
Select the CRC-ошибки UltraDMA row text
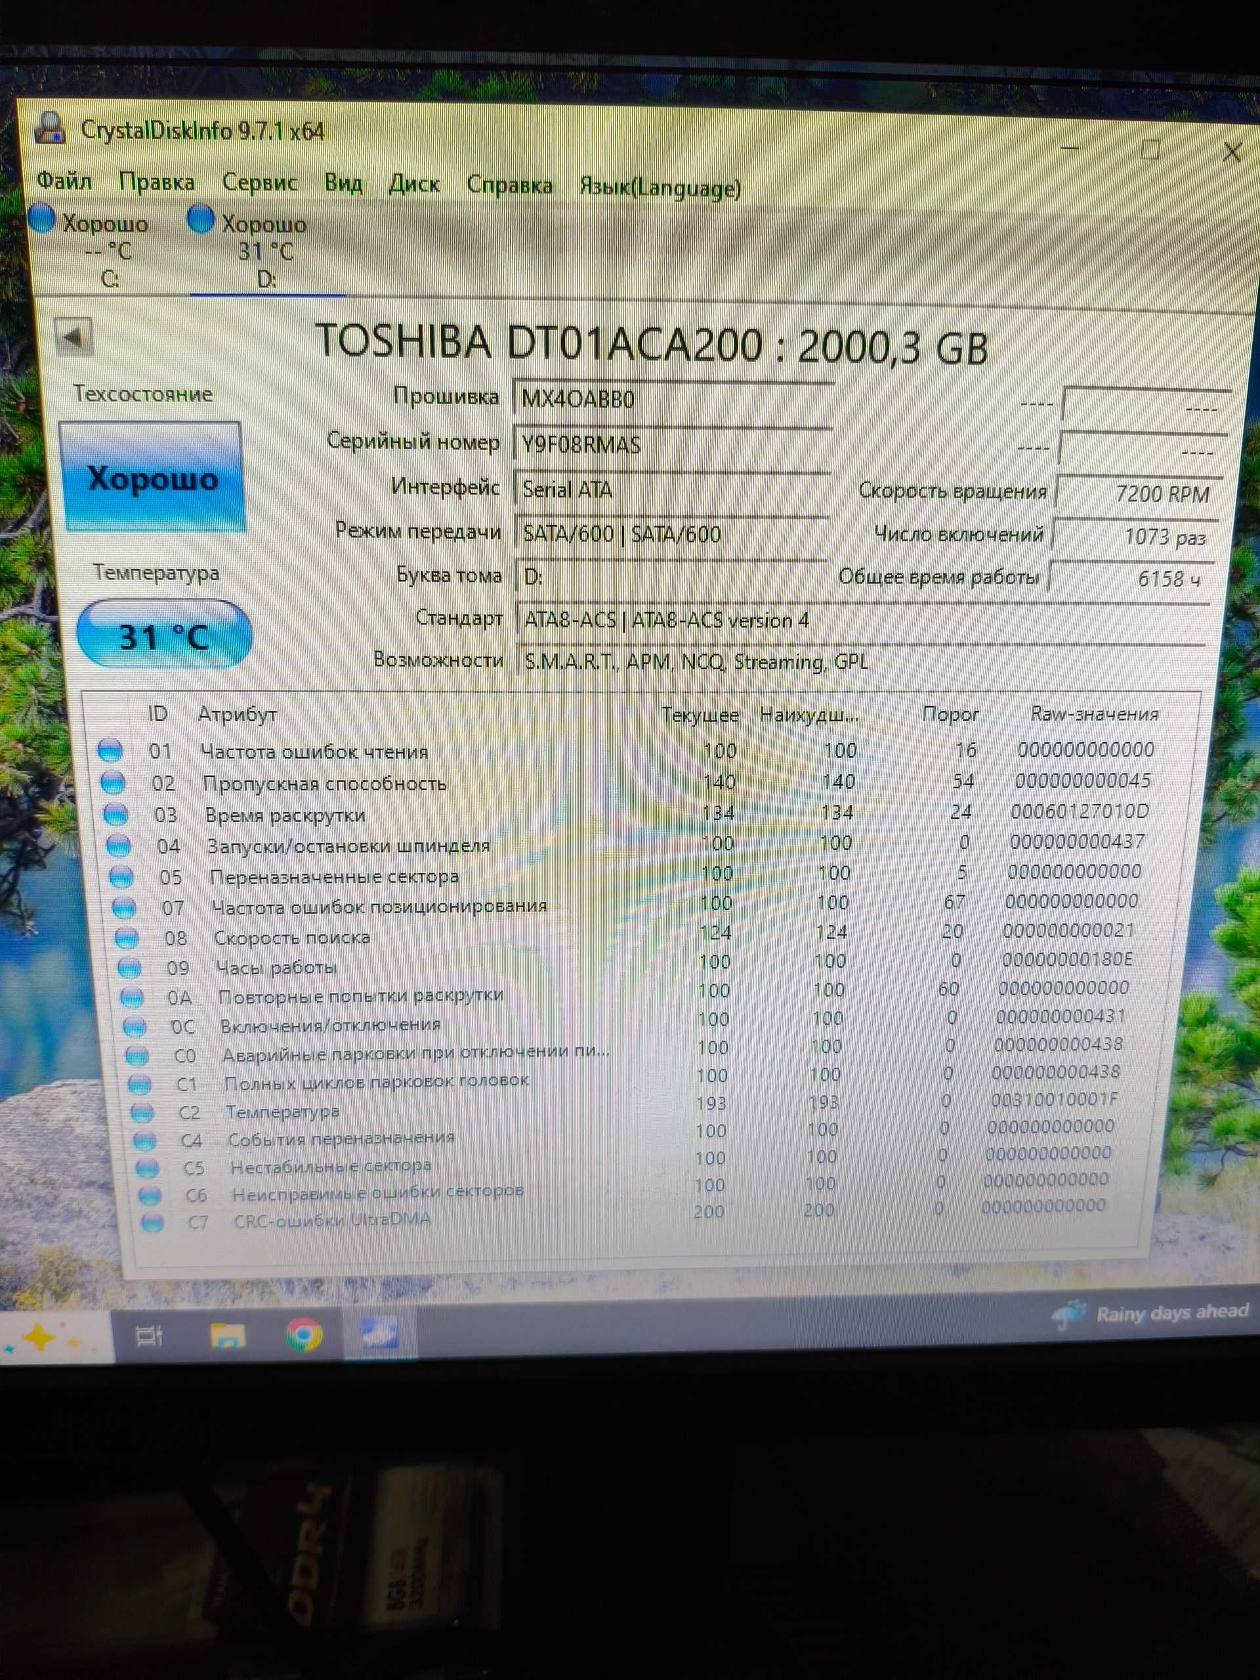coord(333,1220)
